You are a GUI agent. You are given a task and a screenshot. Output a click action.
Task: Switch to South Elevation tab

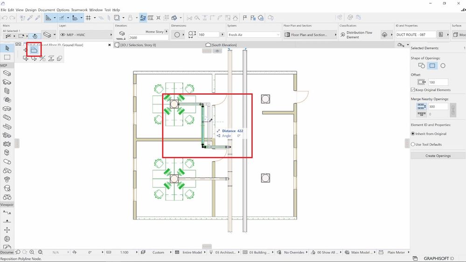[x=222, y=45]
